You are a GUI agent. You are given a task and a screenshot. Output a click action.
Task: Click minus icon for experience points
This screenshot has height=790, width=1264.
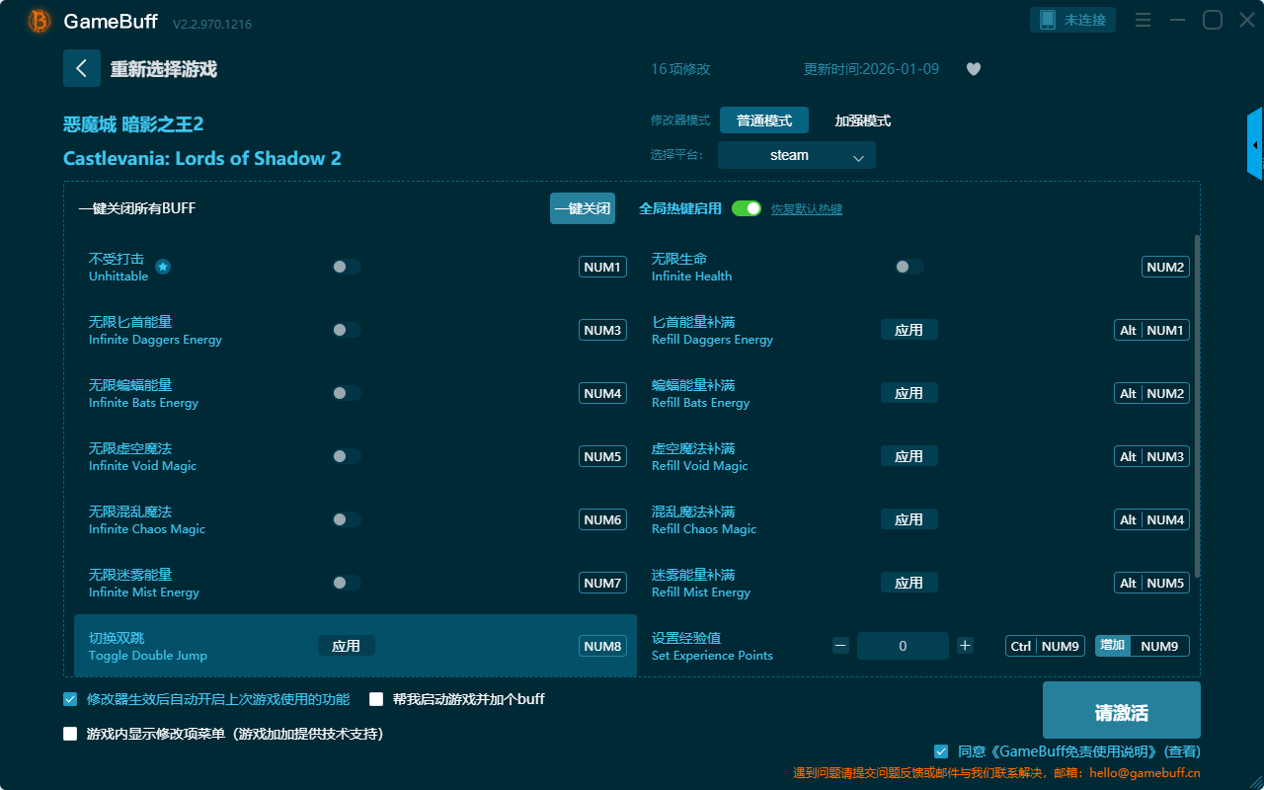(840, 646)
